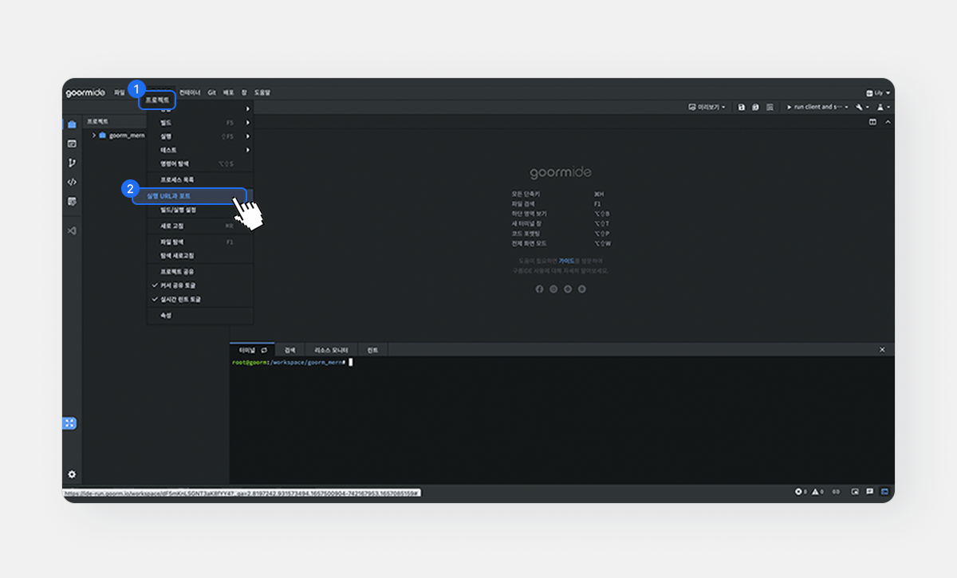Click the 새 터미널 창 shortcut row
This screenshot has width=957, height=578.
[561, 223]
